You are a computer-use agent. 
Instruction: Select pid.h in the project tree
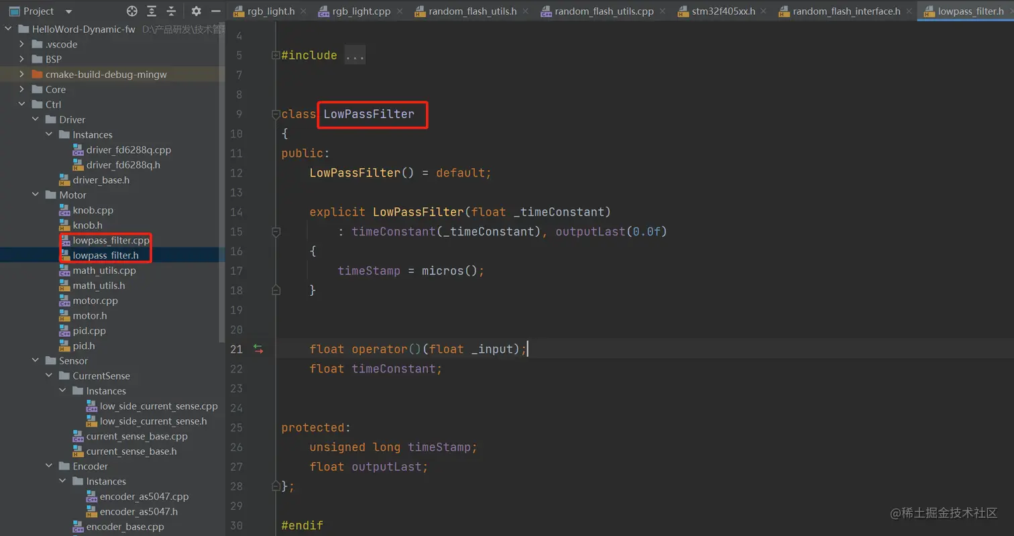84,346
